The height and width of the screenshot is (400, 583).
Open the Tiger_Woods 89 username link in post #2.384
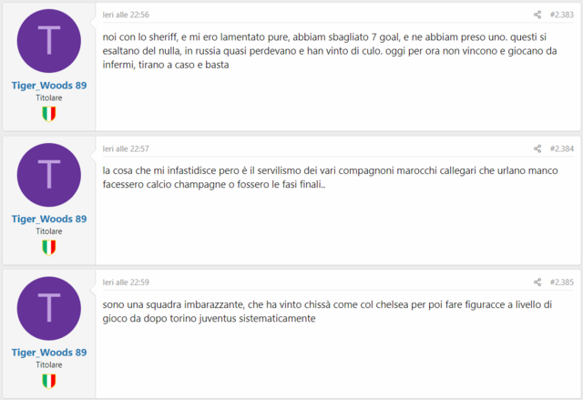(x=49, y=219)
